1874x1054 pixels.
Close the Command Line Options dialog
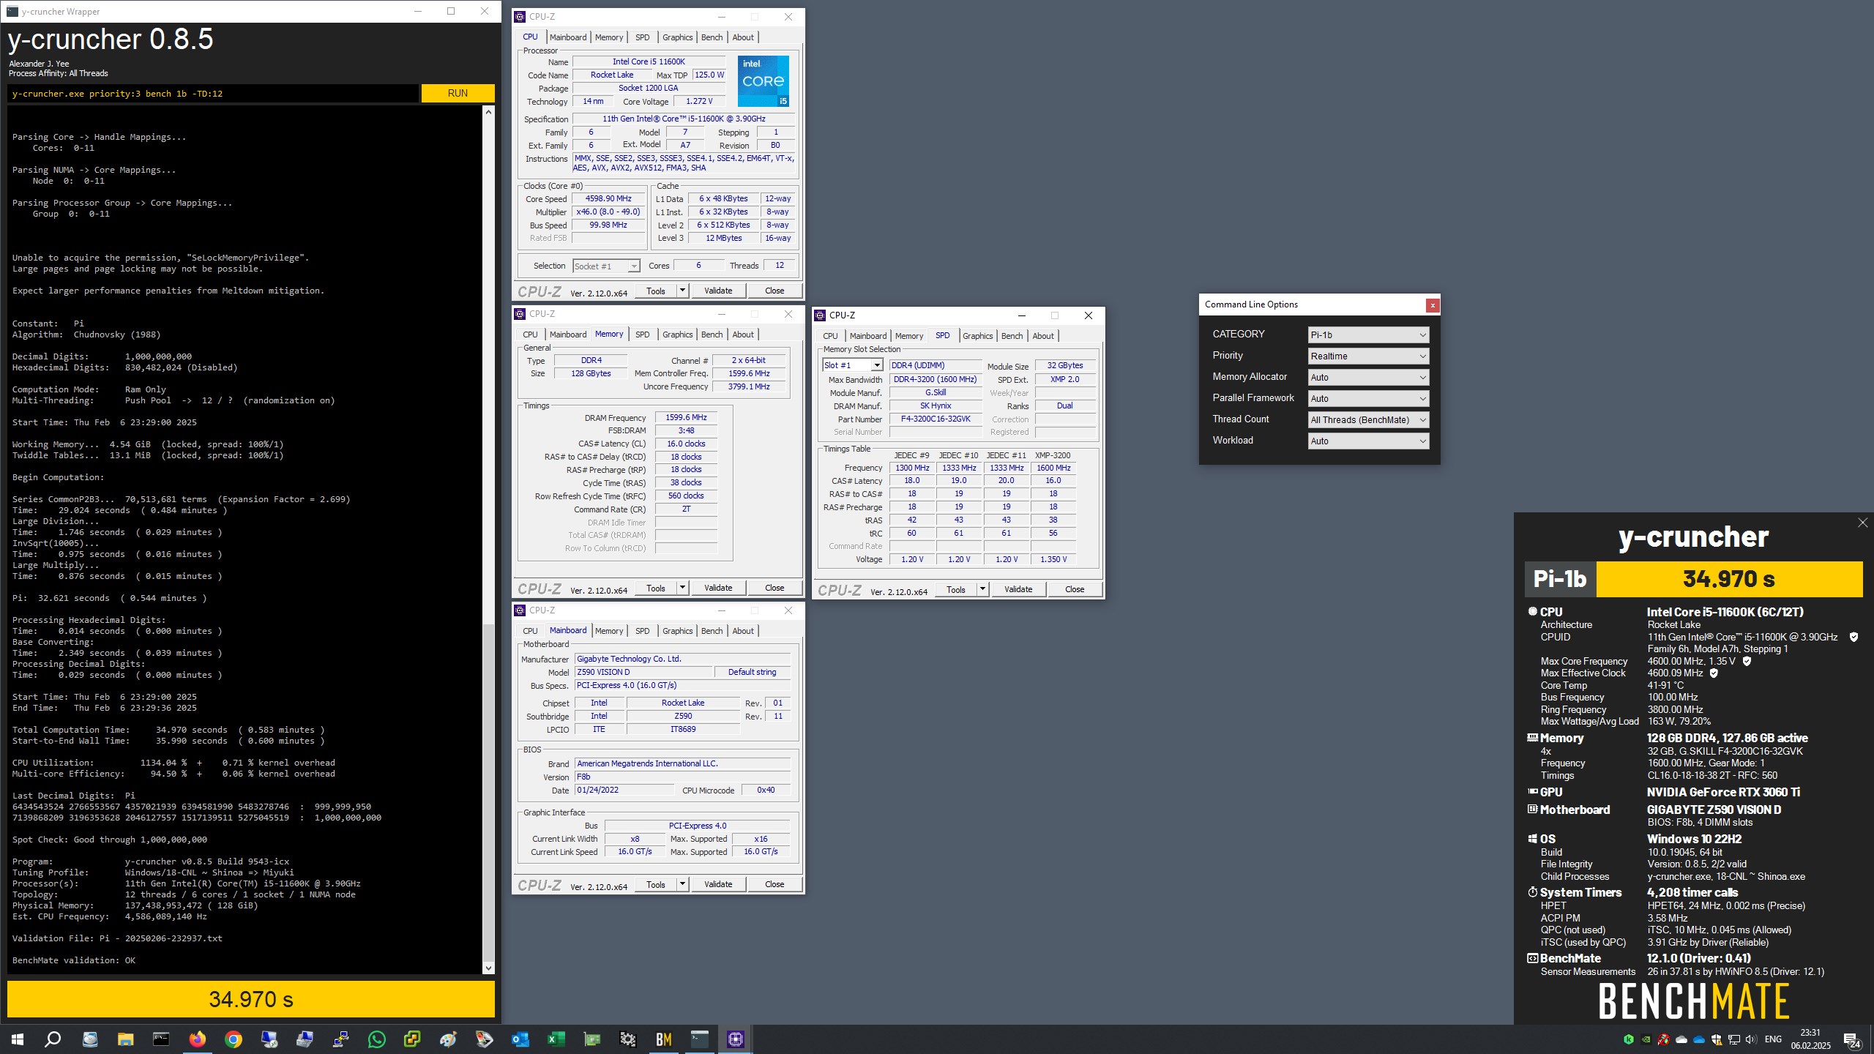[x=1433, y=305]
